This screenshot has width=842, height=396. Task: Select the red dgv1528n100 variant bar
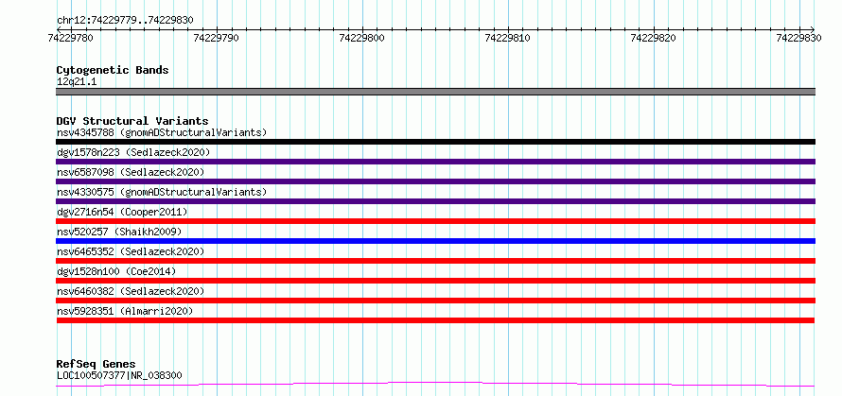click(435, 281)
